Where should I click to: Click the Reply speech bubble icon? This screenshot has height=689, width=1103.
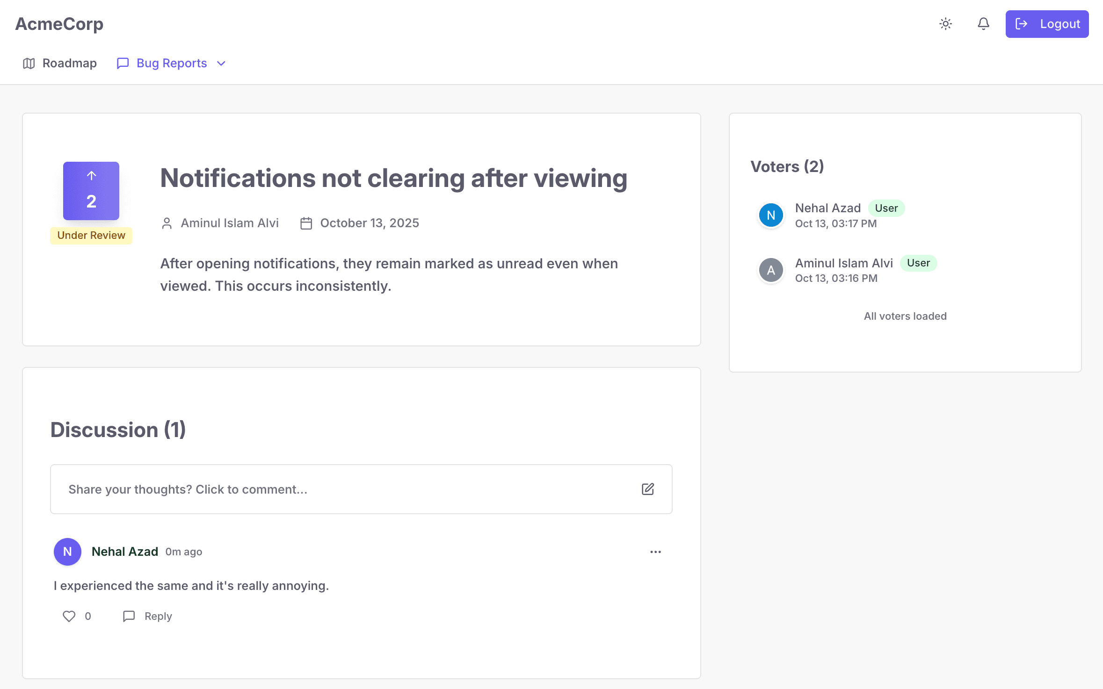[129, 616]
